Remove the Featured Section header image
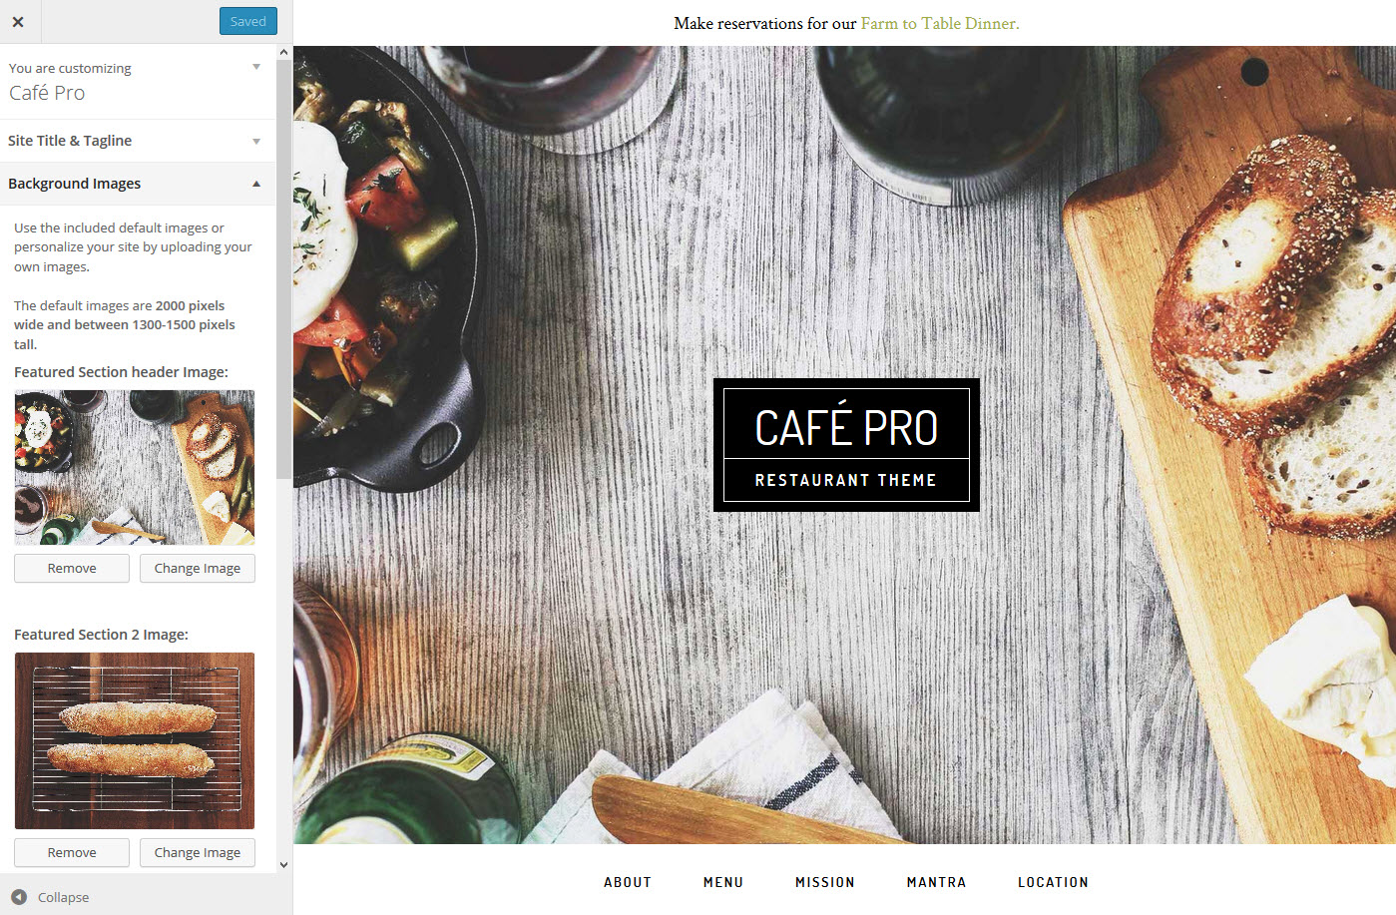1396x915 pixels. pyautogui.click(x=72, y=569)
